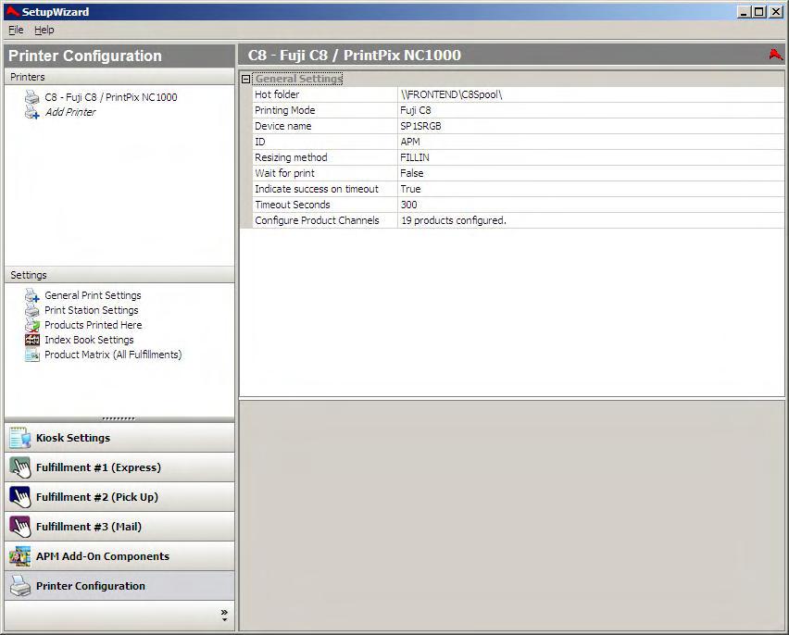The image size is (789, 635).
Task: Click the Timeout Seconds value 300
Action: coord(591,205)
